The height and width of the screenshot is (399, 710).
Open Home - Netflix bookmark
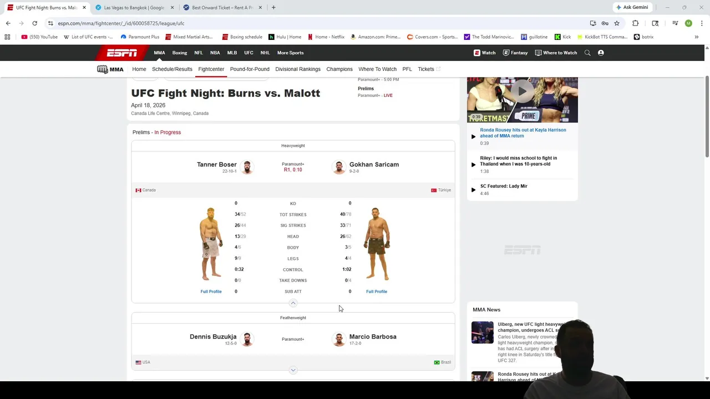(x=326, y=37)
